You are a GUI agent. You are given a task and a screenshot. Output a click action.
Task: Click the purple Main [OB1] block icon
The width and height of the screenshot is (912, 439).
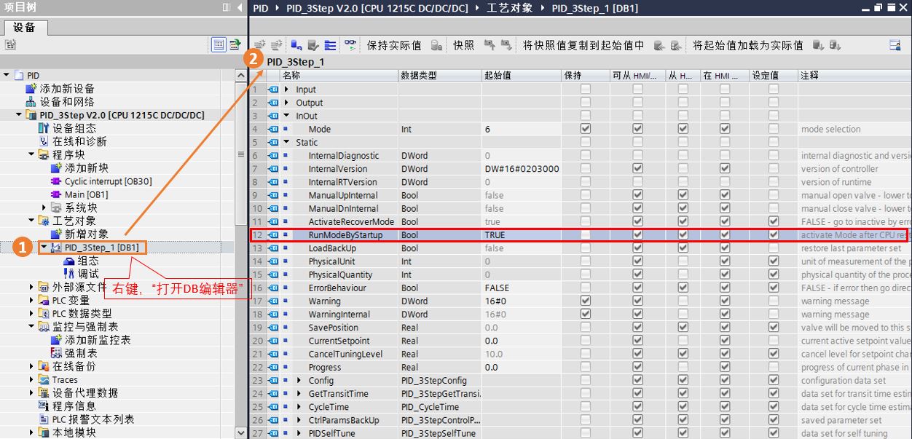tap(56, 194)
